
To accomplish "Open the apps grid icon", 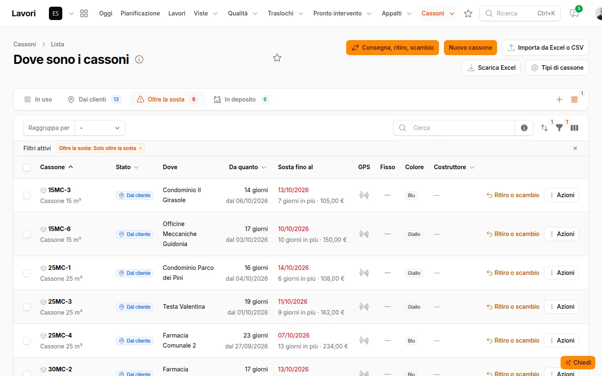I will pos(84,13).
